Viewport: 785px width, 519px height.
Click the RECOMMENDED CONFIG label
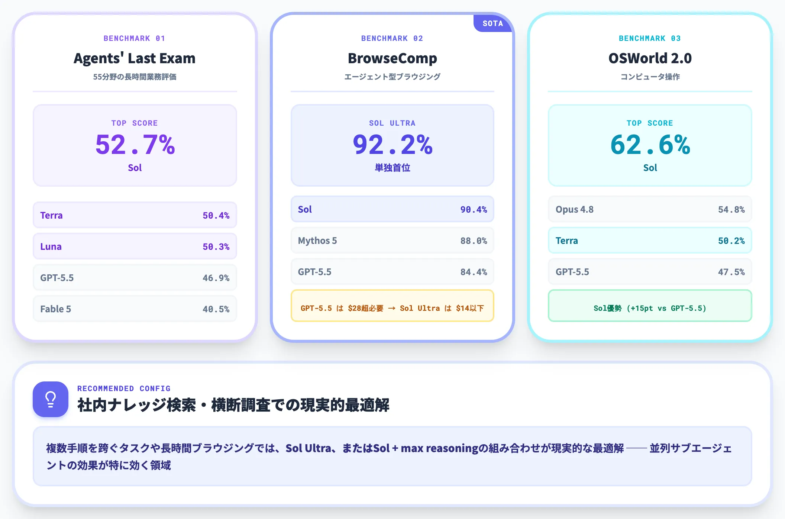(124, 389)
